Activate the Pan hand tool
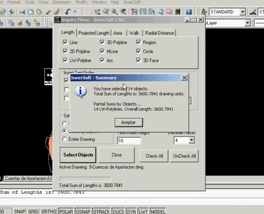264x214 pixels. coord(97,11)
